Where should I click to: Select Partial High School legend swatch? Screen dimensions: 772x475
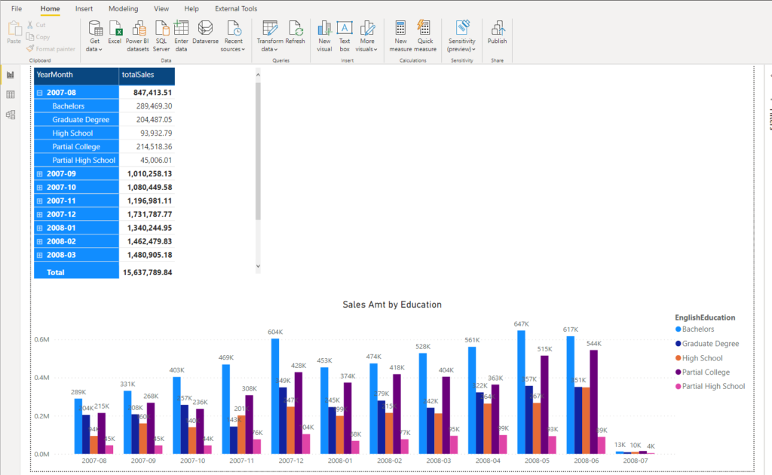(x=678, y=386)
